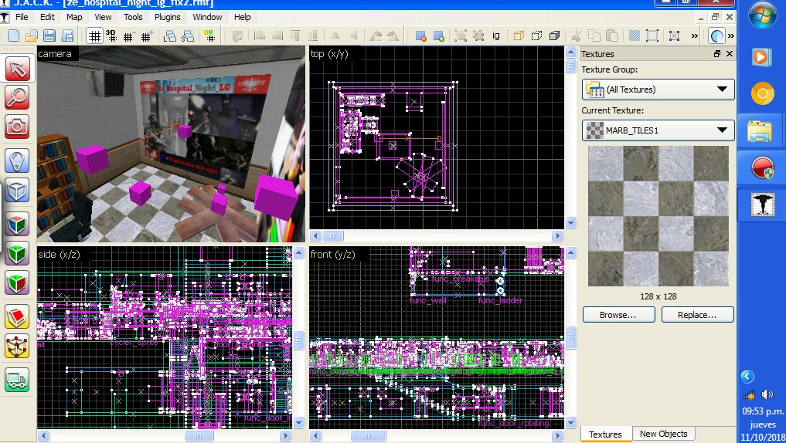Viewport: 786px width, 443px height.
Task: Toggle UV texture lock
Action: point(209,36)
